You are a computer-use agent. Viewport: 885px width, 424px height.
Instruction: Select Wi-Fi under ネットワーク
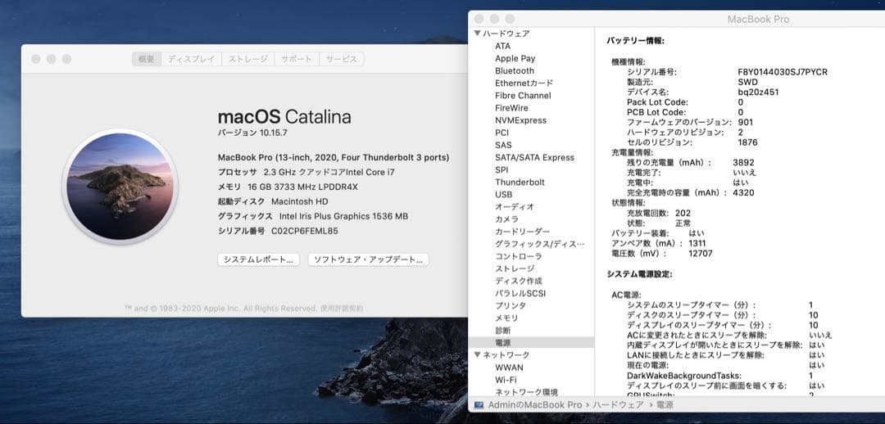pos(506,380)
